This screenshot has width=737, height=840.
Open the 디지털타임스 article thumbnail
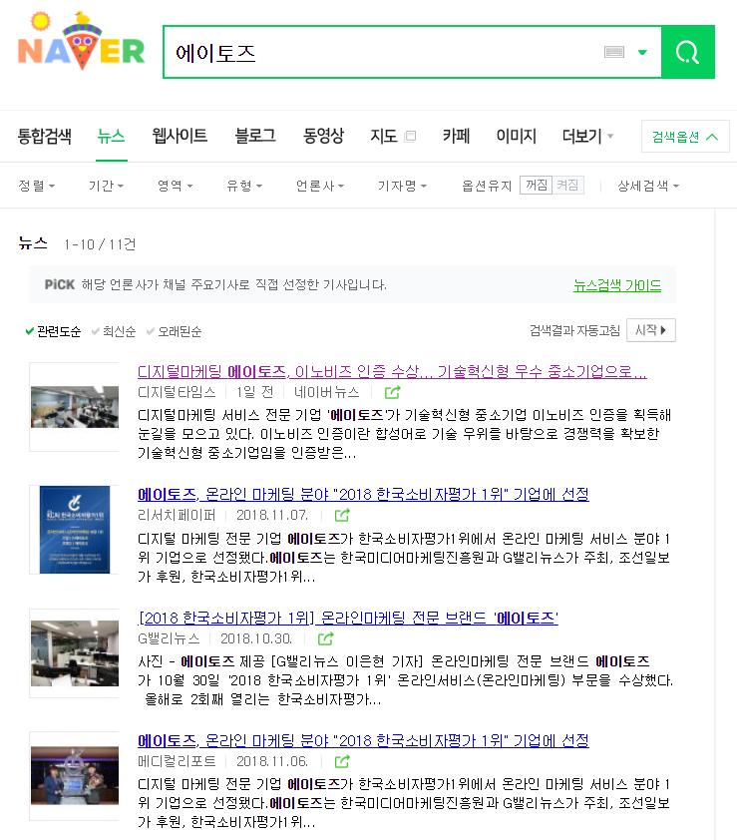coord(75,407)
